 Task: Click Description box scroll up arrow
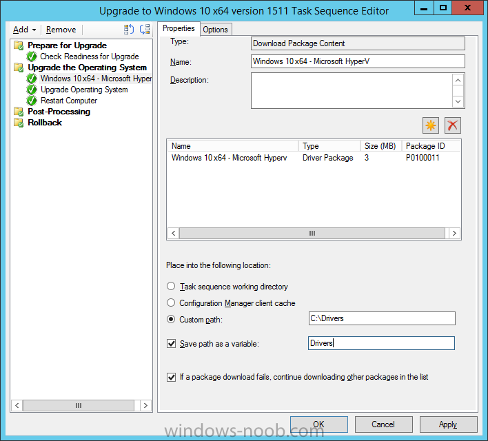point(458,81)
